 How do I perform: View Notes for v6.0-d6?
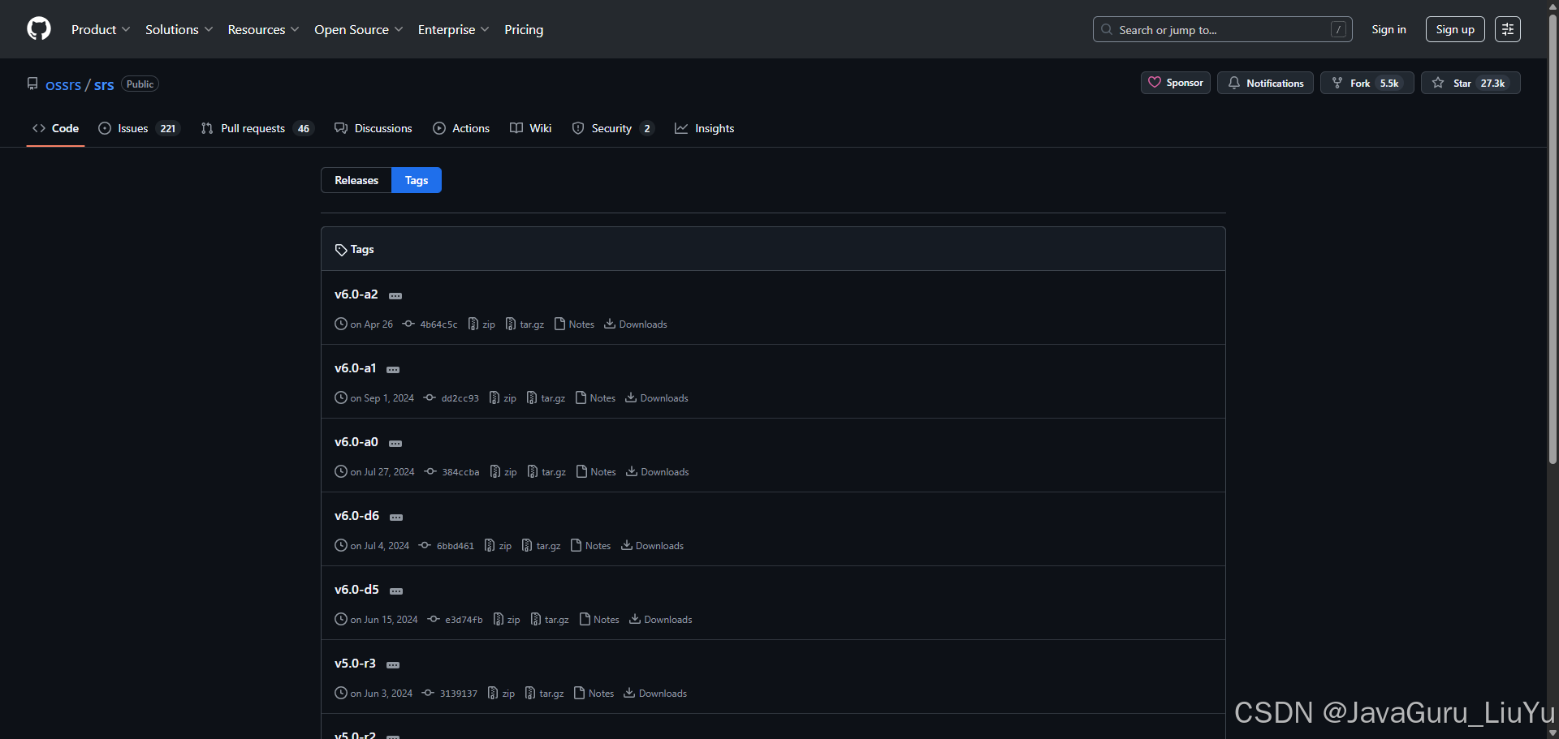590,546
